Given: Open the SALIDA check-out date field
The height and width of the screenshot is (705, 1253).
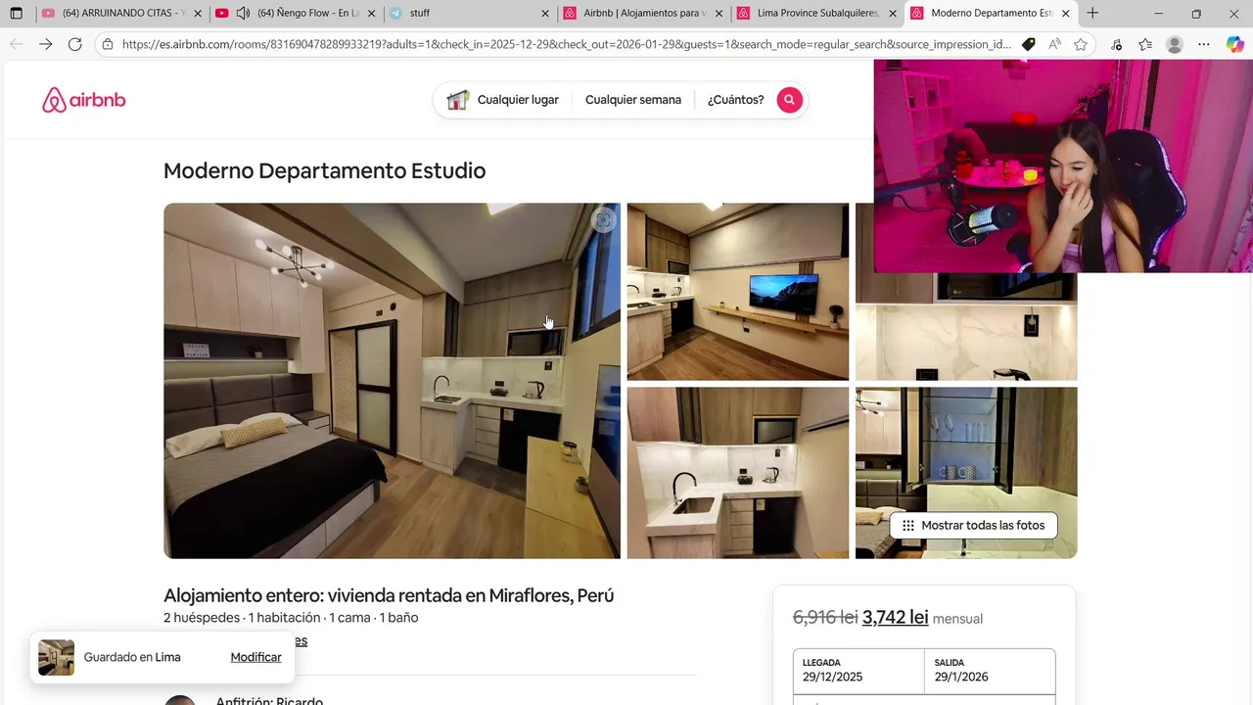Looking at the screenshot, I should pos(990,671).
